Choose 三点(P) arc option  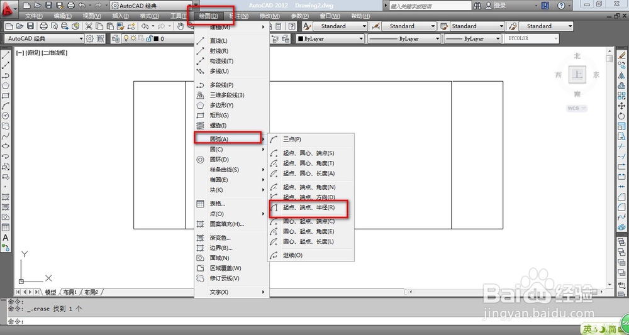pos(311,139)
